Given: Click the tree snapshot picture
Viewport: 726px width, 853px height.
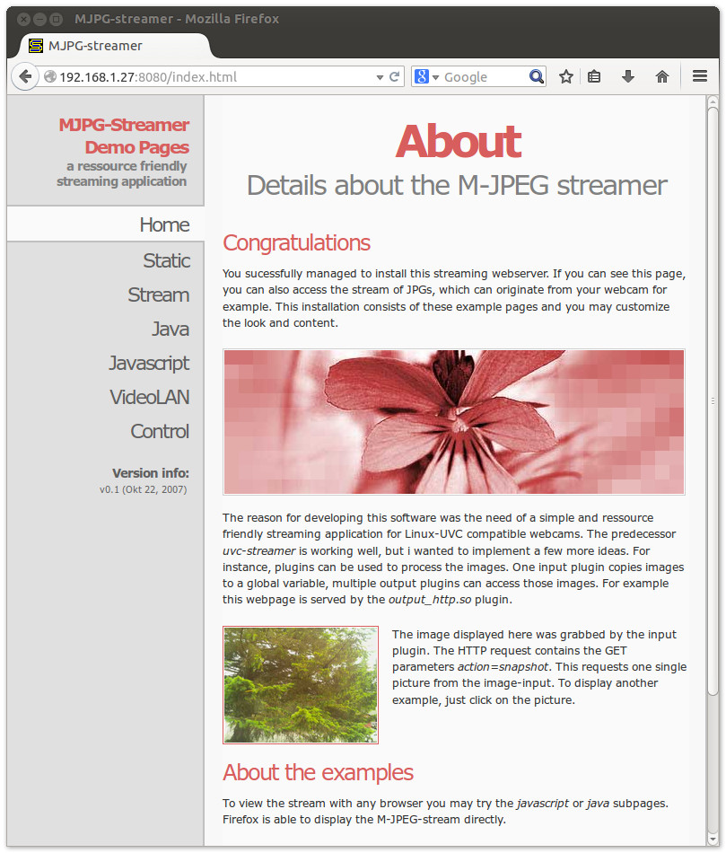Looking at the screenshot, I should click(x=301, y=685).
